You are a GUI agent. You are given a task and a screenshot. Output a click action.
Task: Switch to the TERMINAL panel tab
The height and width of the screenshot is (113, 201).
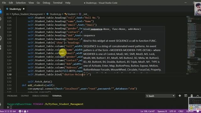click(x=57, y=96)
